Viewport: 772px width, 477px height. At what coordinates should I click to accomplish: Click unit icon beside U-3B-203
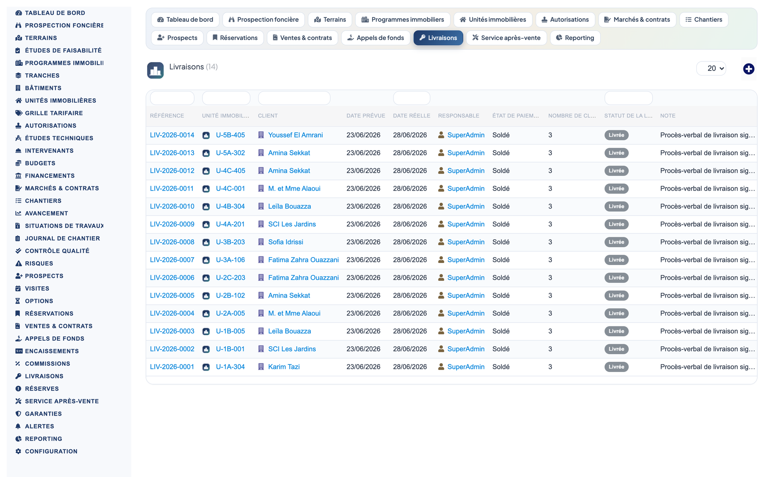[206, 242]
